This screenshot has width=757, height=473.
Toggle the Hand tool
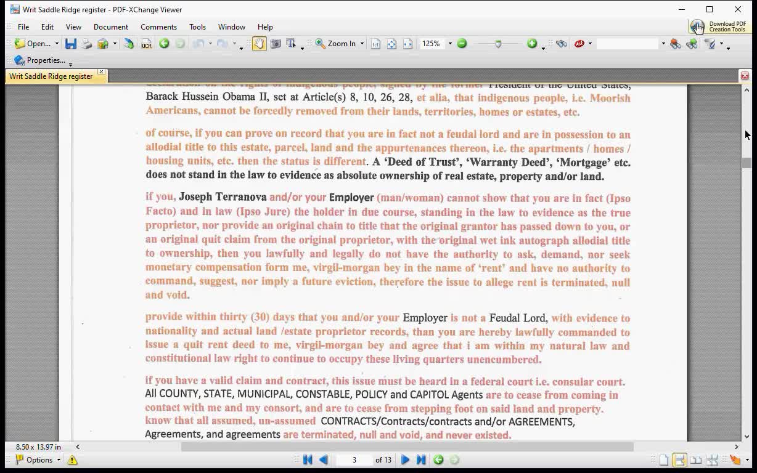[x=259, y=44]
